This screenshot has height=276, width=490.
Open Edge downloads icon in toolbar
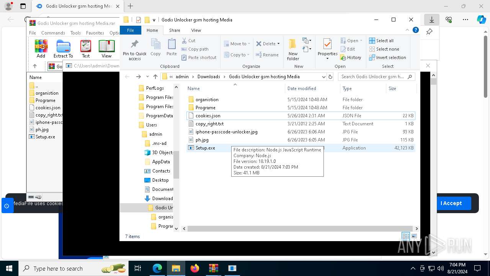pyautogui.click(x=432, y=20)
